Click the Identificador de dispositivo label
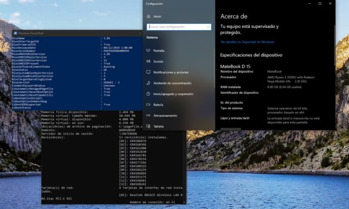Image resolution: width=349 pixels, height=209 pixels. coord(239,93)
